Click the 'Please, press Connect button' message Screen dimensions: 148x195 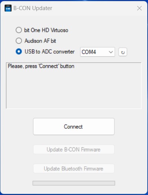[41, 66]
